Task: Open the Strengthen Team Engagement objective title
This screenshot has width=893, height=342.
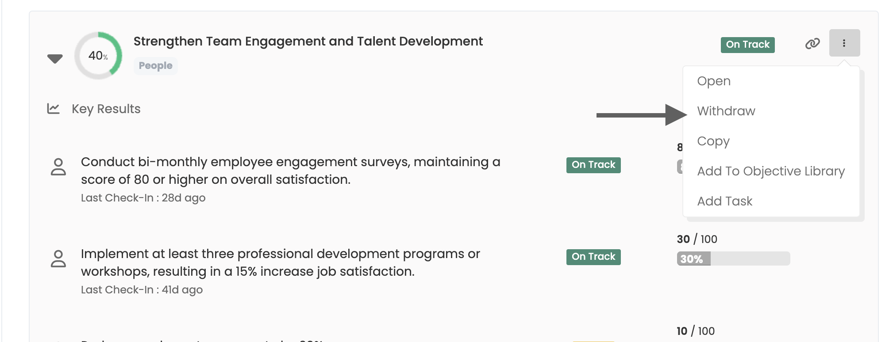Action: (x=308, y=41)
